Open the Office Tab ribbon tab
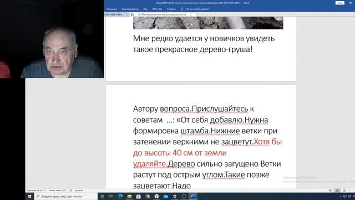Image resolution: width=355 pixels, height=200 pixels. [x=157, y=9]
